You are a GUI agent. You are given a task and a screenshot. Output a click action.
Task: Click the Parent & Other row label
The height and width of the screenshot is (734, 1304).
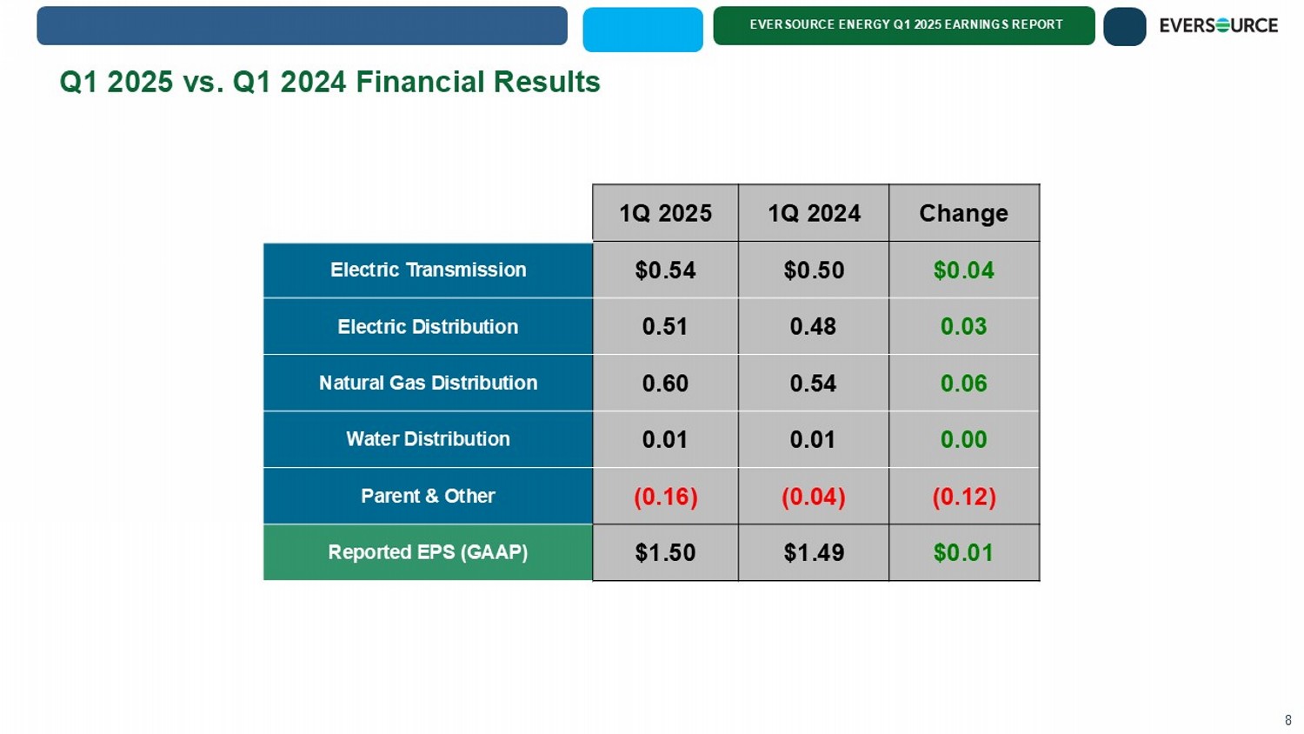pos(428,496)
